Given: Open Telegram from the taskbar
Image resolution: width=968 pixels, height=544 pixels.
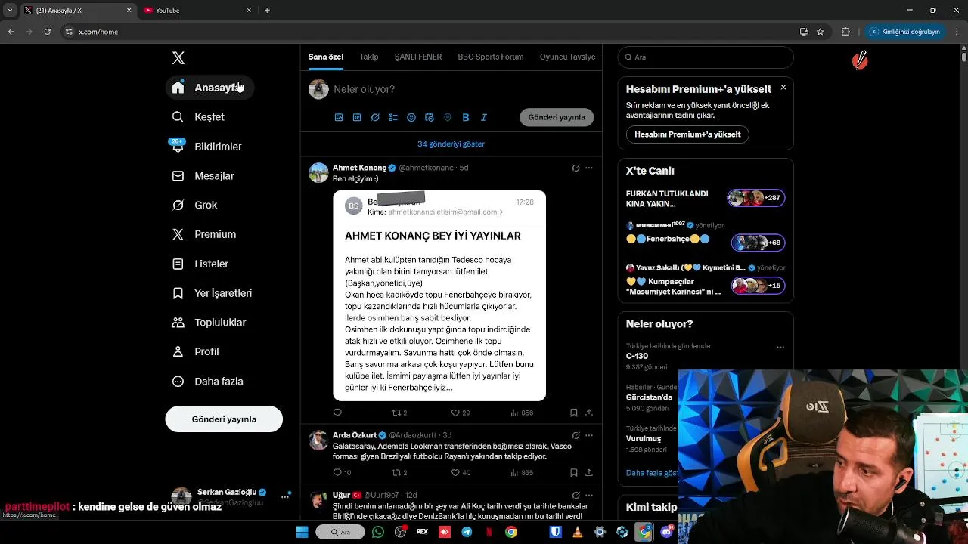Looking at the screenshot, I should coord(467,532).
